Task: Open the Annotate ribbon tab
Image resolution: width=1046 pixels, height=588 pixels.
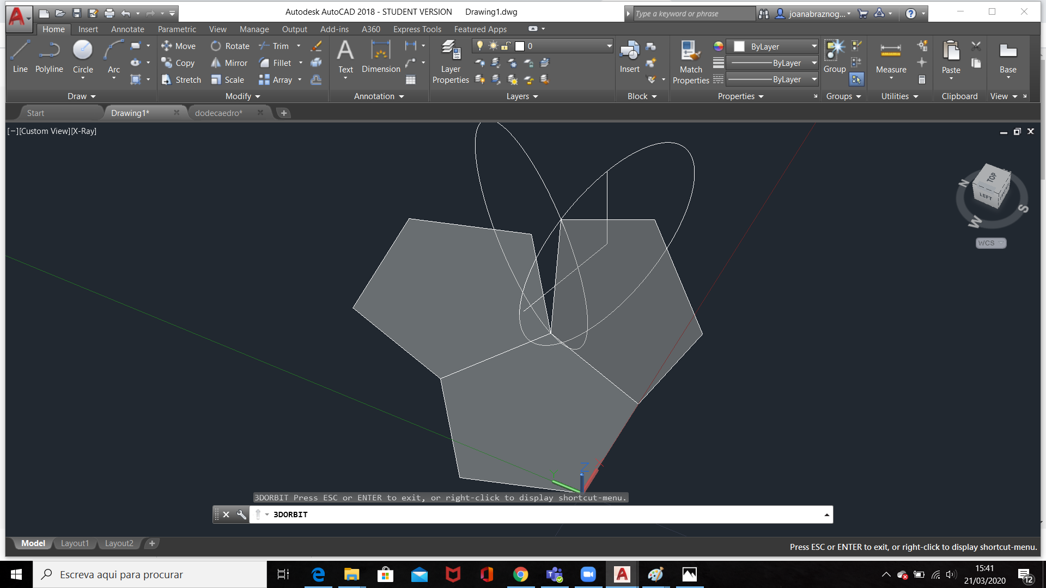Action: [127, 29]
